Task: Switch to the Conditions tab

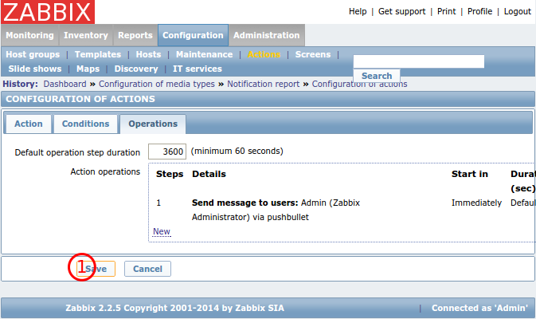Action: tap(85, 124)
